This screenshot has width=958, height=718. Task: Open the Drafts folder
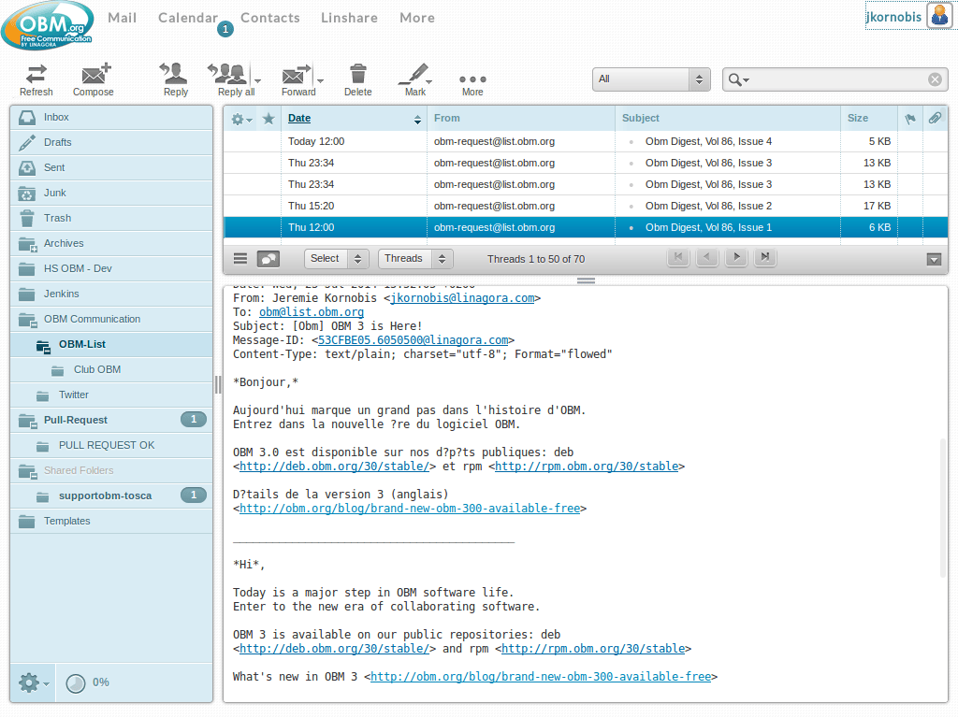tap(111, 142)
